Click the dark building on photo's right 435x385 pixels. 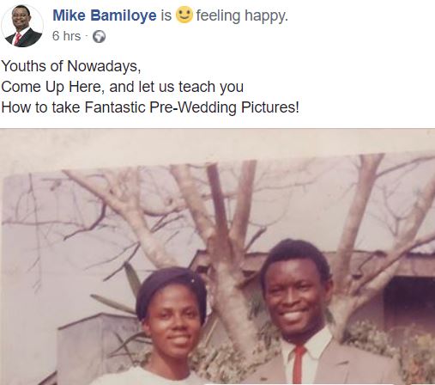click(x=409, y=302)
